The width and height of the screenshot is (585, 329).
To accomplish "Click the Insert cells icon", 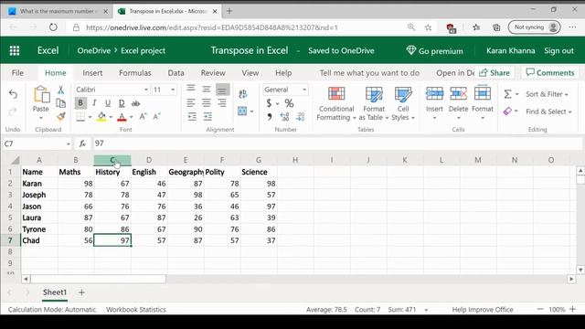I will pos(434,93).
